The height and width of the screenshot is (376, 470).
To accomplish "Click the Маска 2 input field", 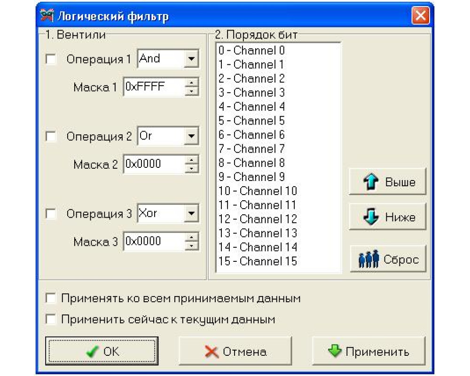I will [153, 164].
